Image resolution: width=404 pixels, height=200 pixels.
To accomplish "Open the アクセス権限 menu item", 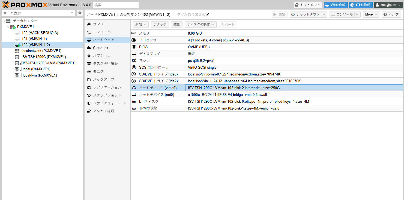I will click(x=107, y=111).
